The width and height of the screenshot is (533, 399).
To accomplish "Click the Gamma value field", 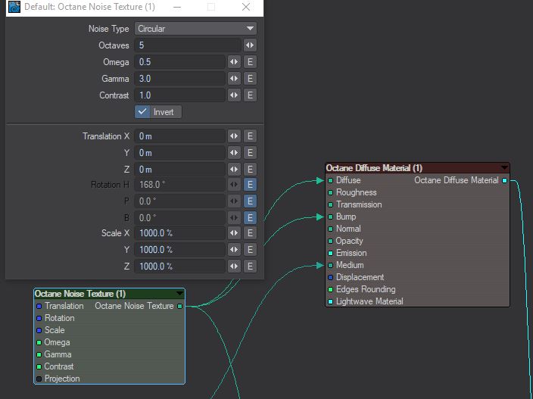I will 180,79.
